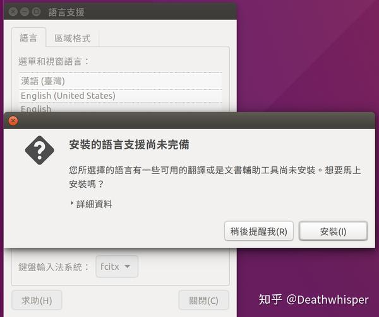This screenshot has height=317, width=379.
Task: Minimize the 語言支援 window
Action: (25, 11)
